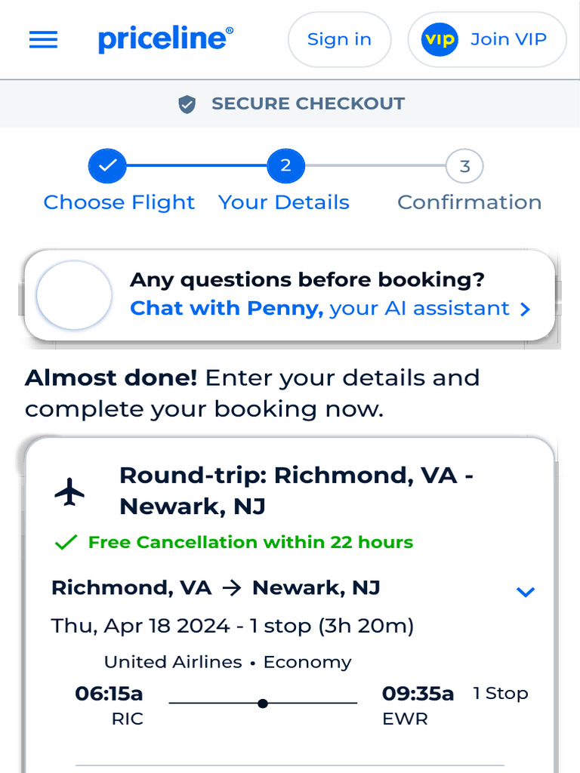Click the airplane icon beside Round-trip

(70, 492)
